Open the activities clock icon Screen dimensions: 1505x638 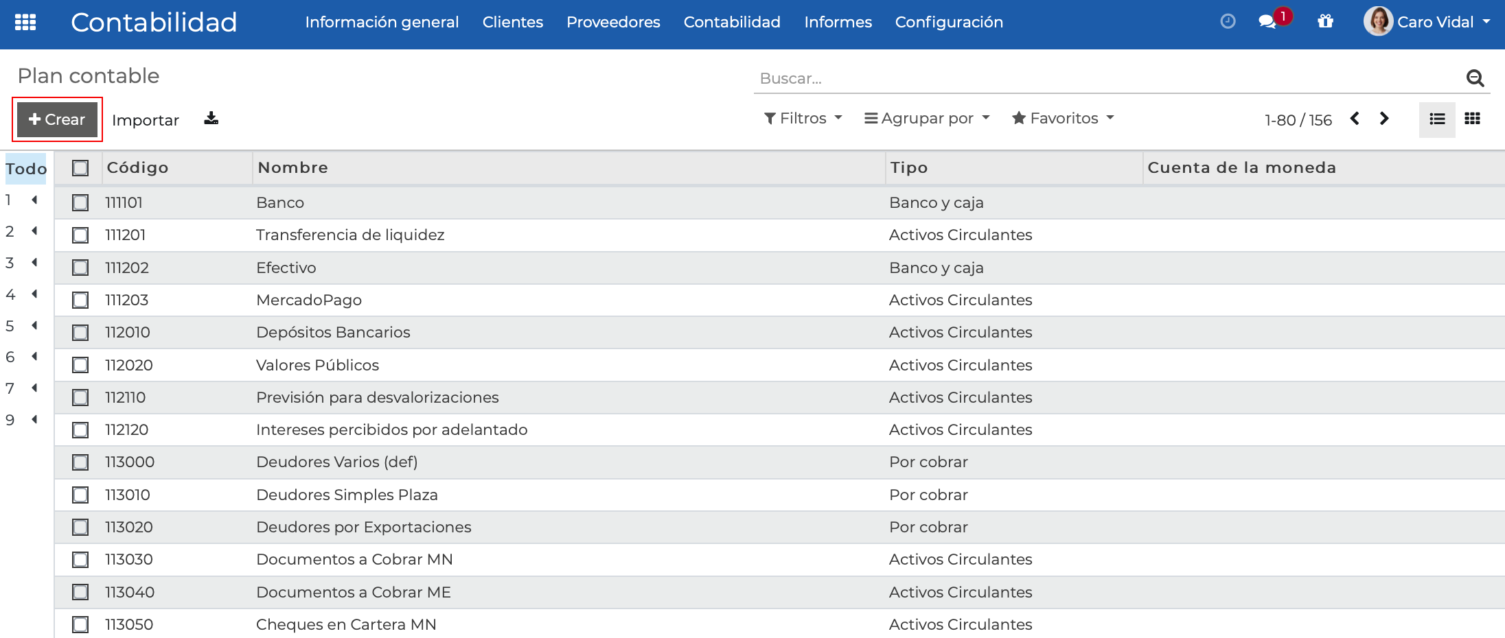[x=1227, y=21]
